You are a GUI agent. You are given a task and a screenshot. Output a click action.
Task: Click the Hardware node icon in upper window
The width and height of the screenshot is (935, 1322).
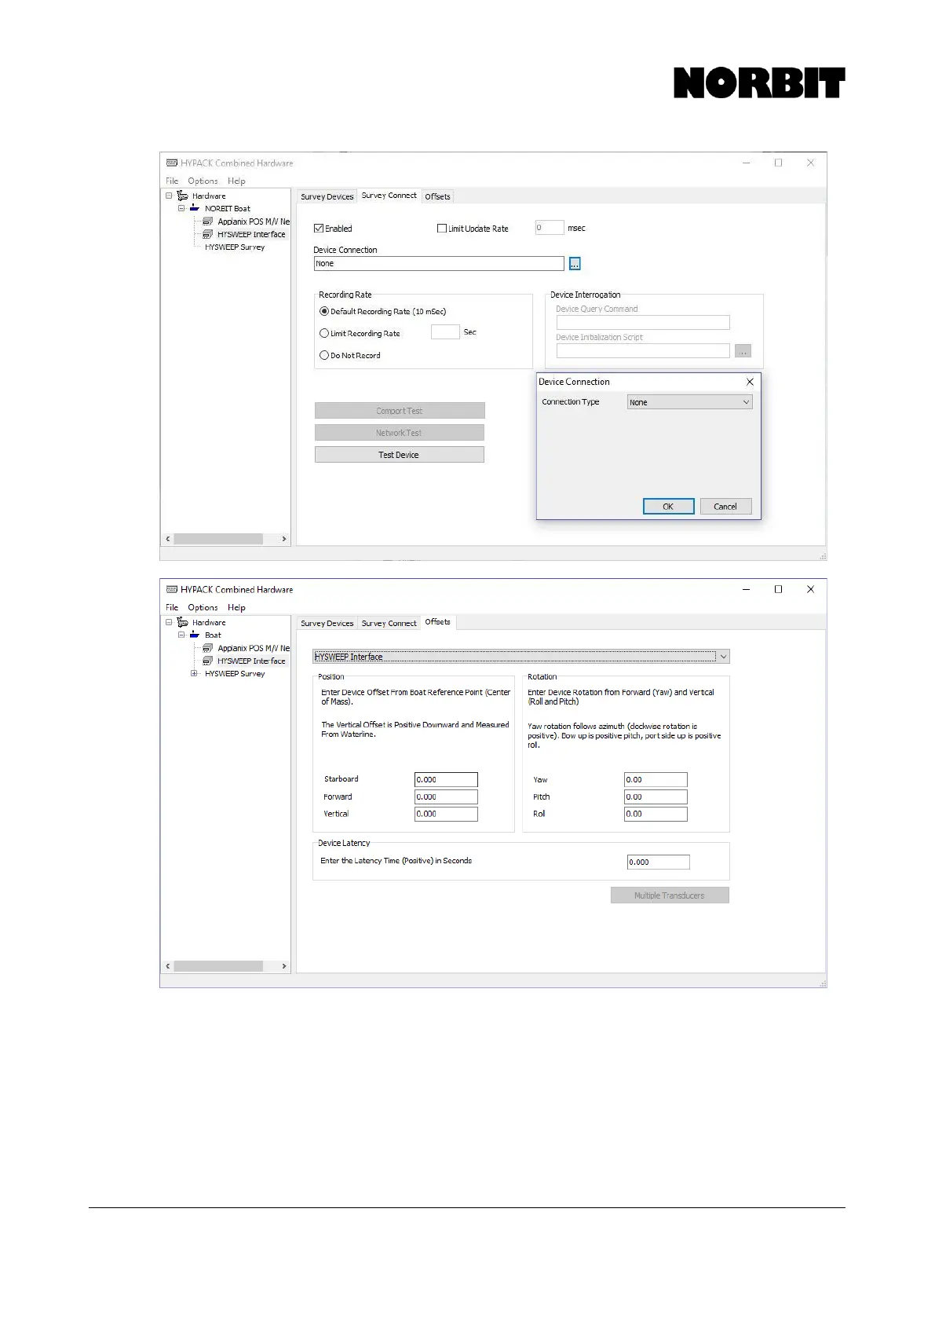(x=182, y=196)
